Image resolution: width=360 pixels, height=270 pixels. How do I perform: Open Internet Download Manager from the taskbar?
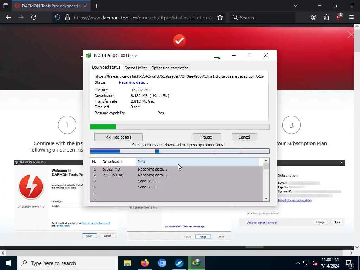point(197,263)
